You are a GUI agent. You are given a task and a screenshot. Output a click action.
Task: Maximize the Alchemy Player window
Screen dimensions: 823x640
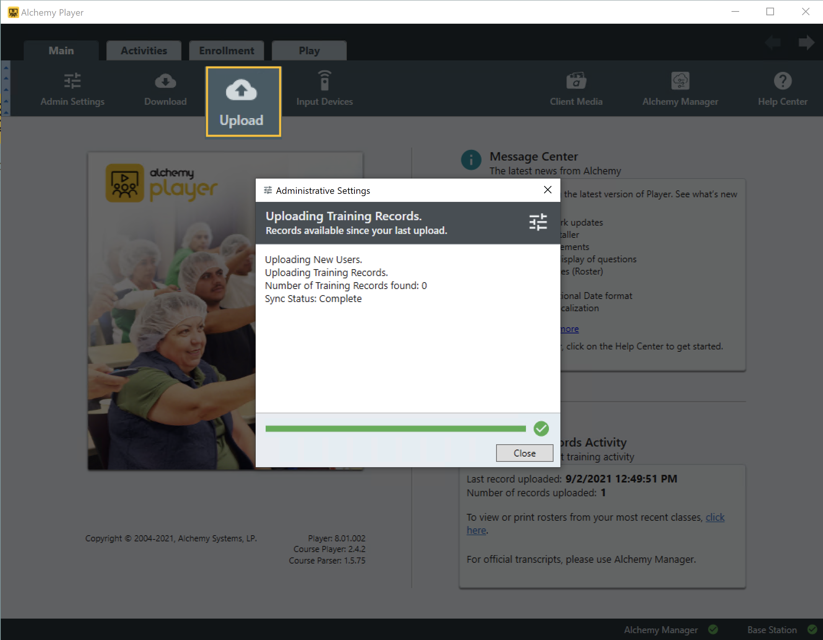(x=770, y=12)
